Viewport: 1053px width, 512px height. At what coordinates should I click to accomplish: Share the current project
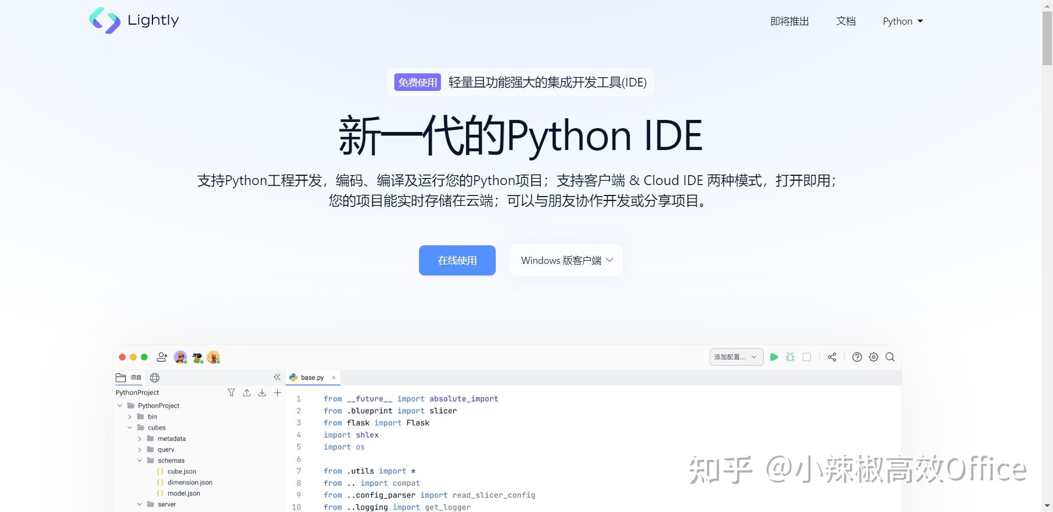pyautogui.click(x=831, y=357)
